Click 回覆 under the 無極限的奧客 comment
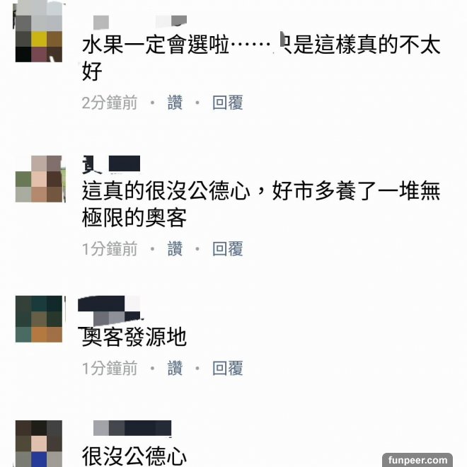Image resolution: width=467 pixels, height=467 pixels. [228, 248]
